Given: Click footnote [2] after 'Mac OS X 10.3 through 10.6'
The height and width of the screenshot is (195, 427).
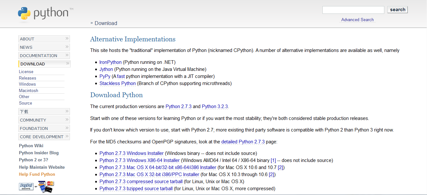Looking at the screenshot, I should [x=271, y=174].
